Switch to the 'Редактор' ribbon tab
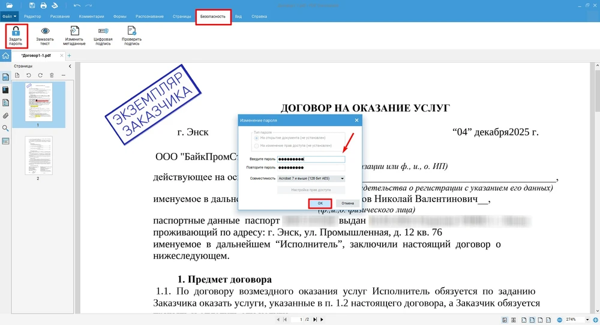600x325 pixels. point(32,16)
